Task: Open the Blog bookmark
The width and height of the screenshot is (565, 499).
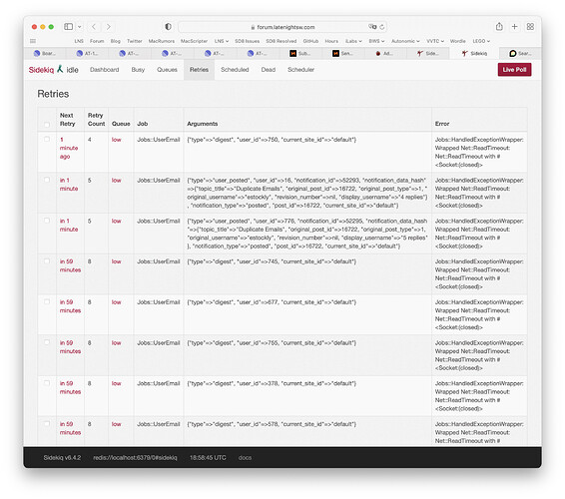Action: (x=116, y=41)
